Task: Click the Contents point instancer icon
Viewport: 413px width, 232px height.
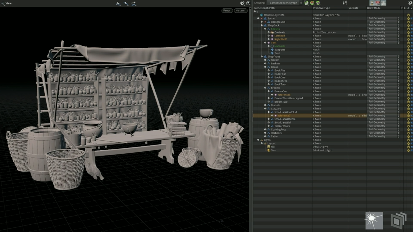Action: [272, 32]
